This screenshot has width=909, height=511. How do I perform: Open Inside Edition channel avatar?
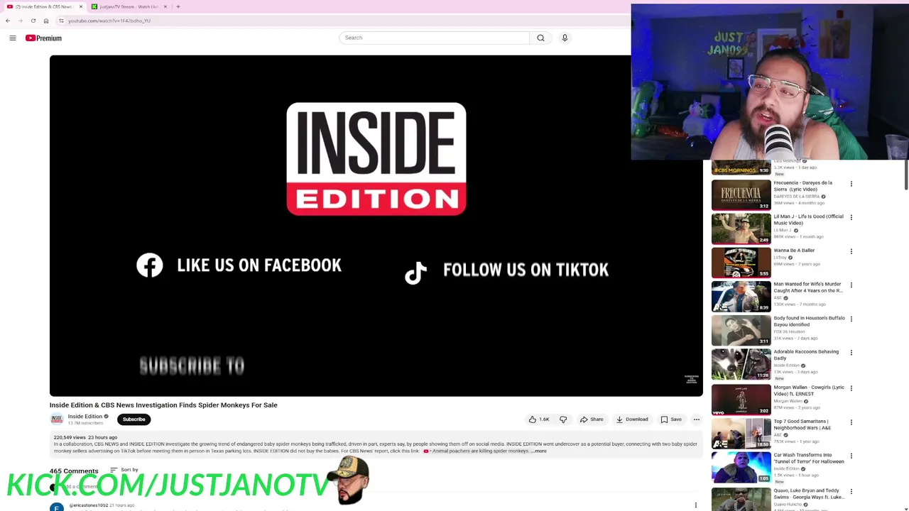coord(57,419)
